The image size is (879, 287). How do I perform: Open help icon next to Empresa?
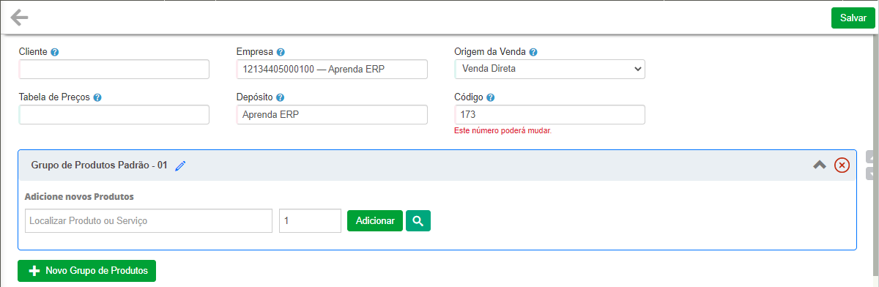click(281, 53)
